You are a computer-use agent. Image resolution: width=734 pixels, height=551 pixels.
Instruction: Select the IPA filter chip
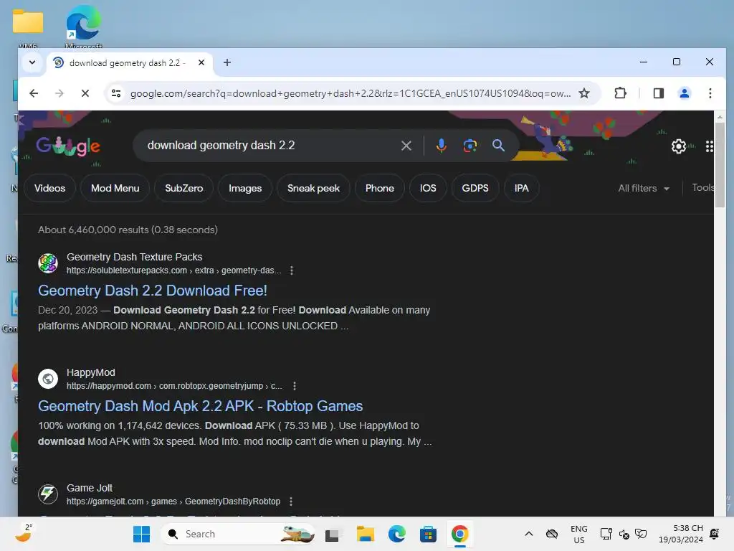[522, 189]
